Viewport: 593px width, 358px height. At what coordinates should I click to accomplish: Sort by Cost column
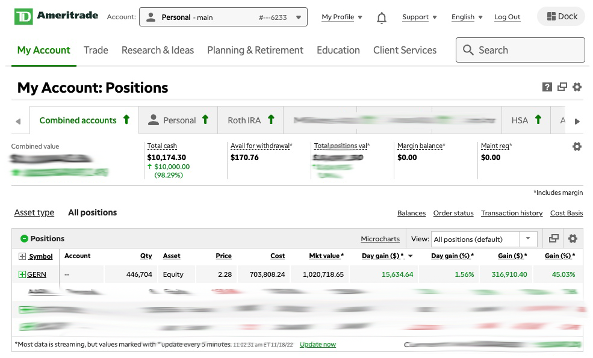pyautogui.click(x=278, y=256)
